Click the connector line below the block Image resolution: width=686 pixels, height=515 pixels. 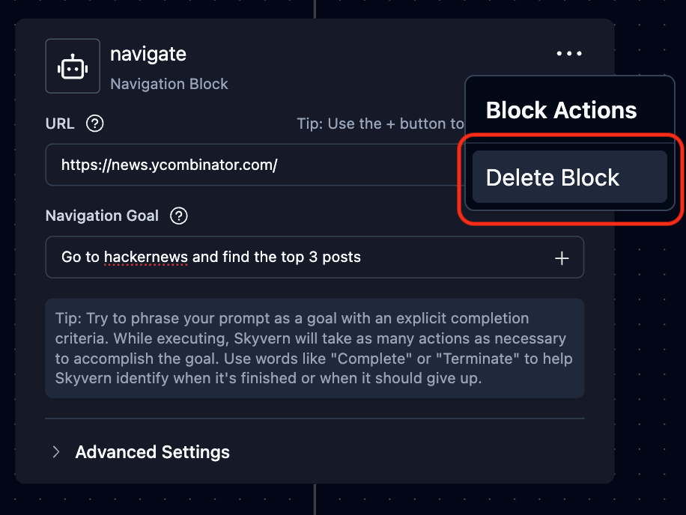pos(315,499)
